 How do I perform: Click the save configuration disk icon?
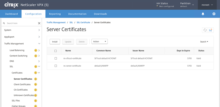(x=211, y=30)
